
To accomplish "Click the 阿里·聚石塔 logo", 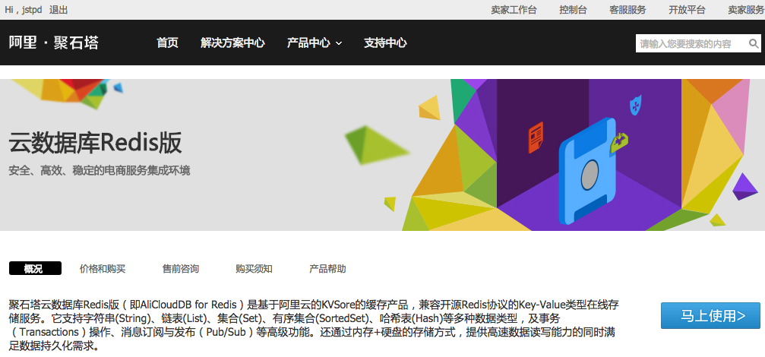I will click(54, 43).
